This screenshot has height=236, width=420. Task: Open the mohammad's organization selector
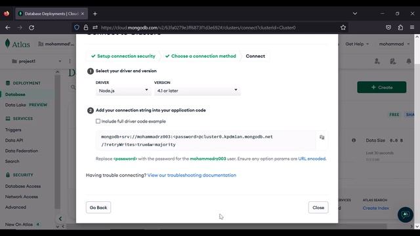click(x=56, y=44)
